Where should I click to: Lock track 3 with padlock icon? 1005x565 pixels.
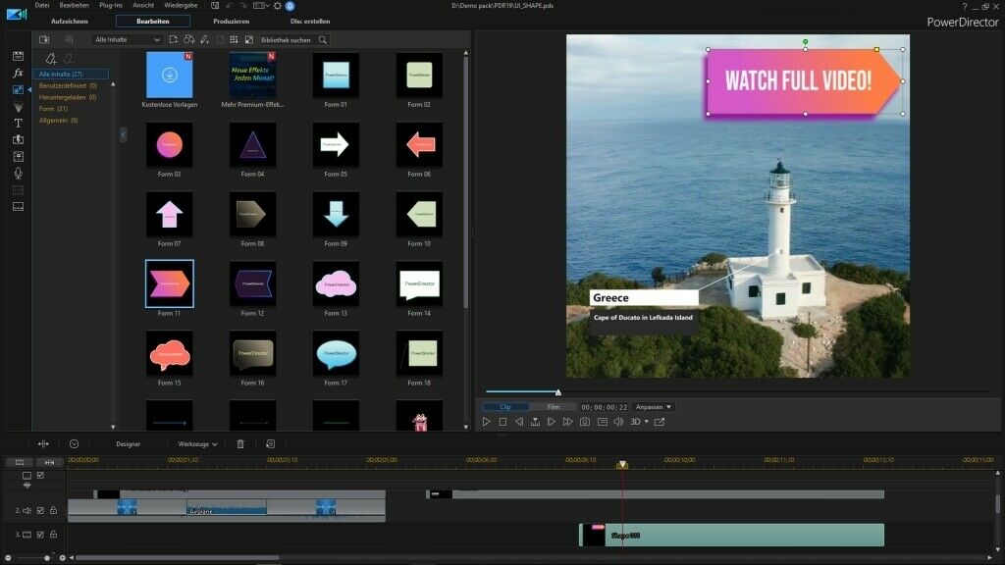(x=53, y=535)
